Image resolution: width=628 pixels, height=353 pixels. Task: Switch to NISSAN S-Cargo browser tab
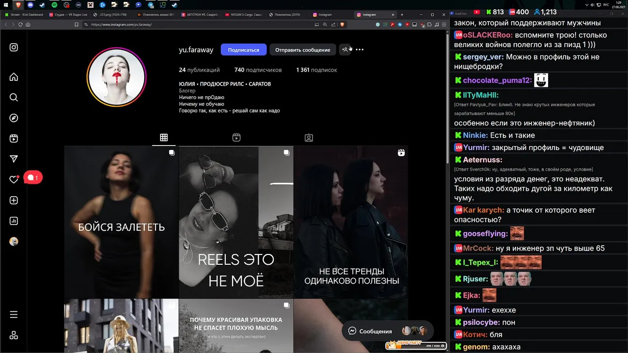(244, 15)
